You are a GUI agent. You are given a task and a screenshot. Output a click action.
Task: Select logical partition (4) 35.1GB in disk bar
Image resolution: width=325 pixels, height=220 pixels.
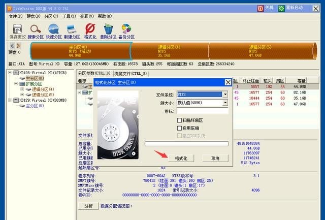[170, 51]
